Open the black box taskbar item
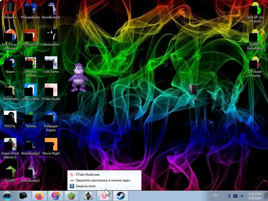 click(x=23, y=196)
